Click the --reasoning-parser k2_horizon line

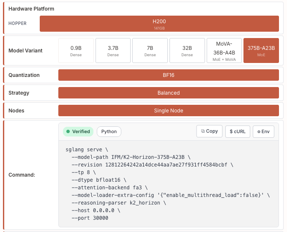pyautogui.click(x=119, y=203)
